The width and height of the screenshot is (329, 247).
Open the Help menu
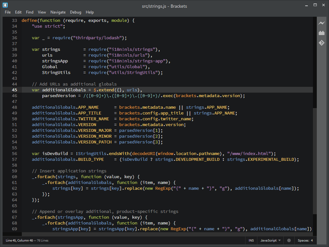90,12
